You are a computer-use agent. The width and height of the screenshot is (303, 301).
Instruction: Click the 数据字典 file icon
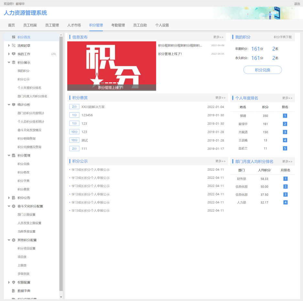pyautogui.click(x=14, y=291)
